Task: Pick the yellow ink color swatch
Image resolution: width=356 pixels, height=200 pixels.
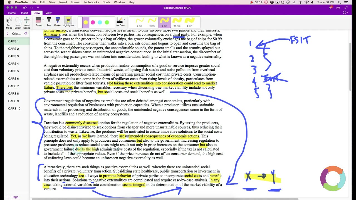Action: tap(86, 22)
